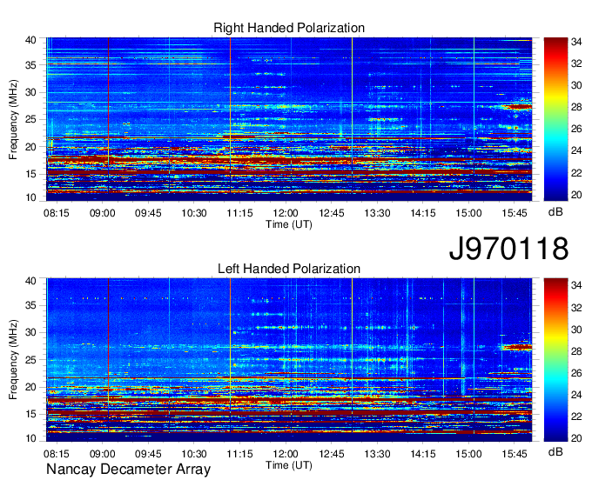Click the 11:15 tick label on the bottom plot
Viewport: 592px width, 480px height.
tap(239, 454)
